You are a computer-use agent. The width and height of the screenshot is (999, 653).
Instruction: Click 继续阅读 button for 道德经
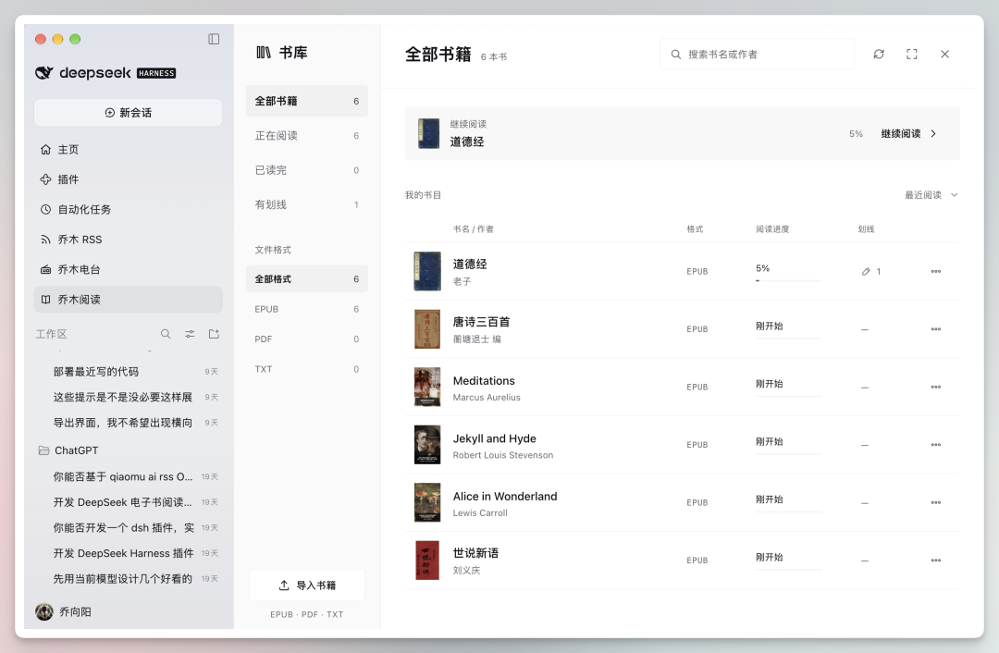908,134
